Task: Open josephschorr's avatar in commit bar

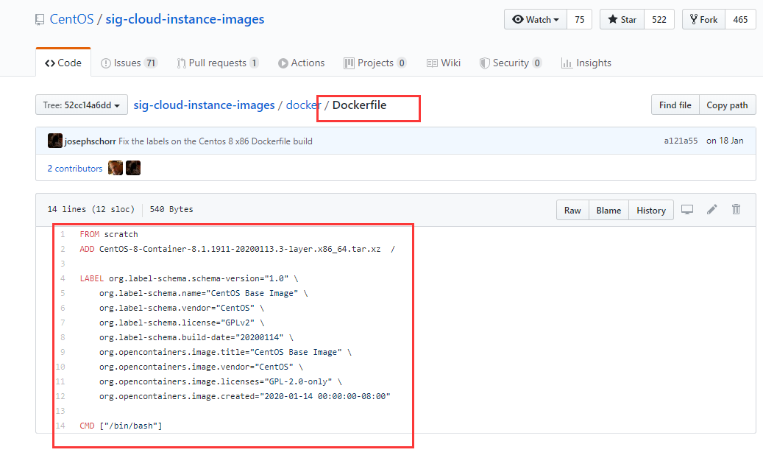Action: click(x=55, y=141)
